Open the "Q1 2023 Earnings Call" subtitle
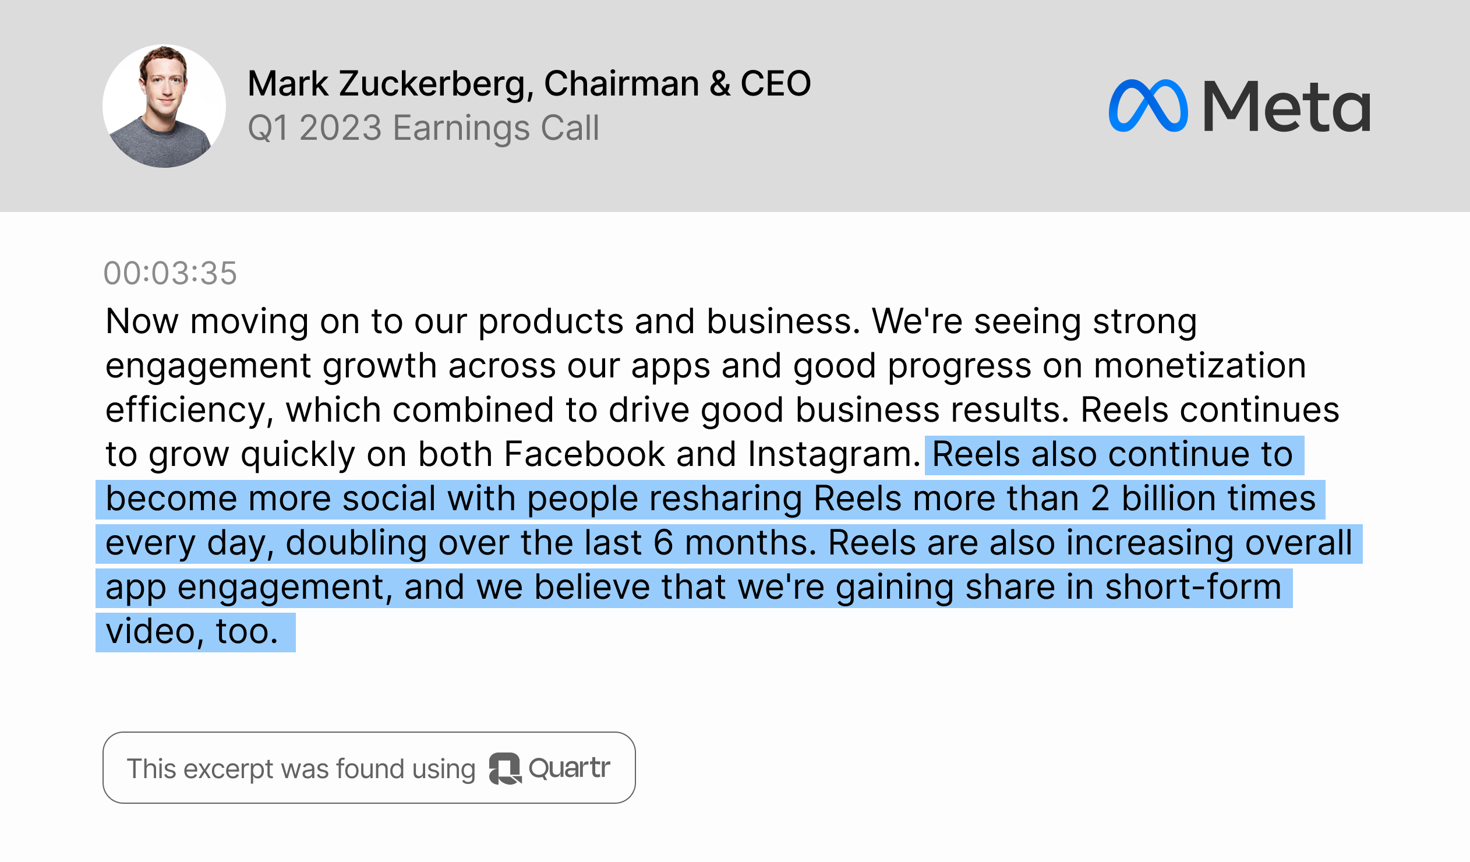This screenshot has width=1470, height=862. [423, 128]
